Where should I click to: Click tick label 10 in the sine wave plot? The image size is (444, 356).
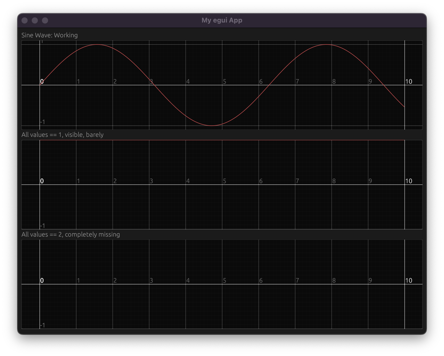pyautogui.click(x=409, y=82)
